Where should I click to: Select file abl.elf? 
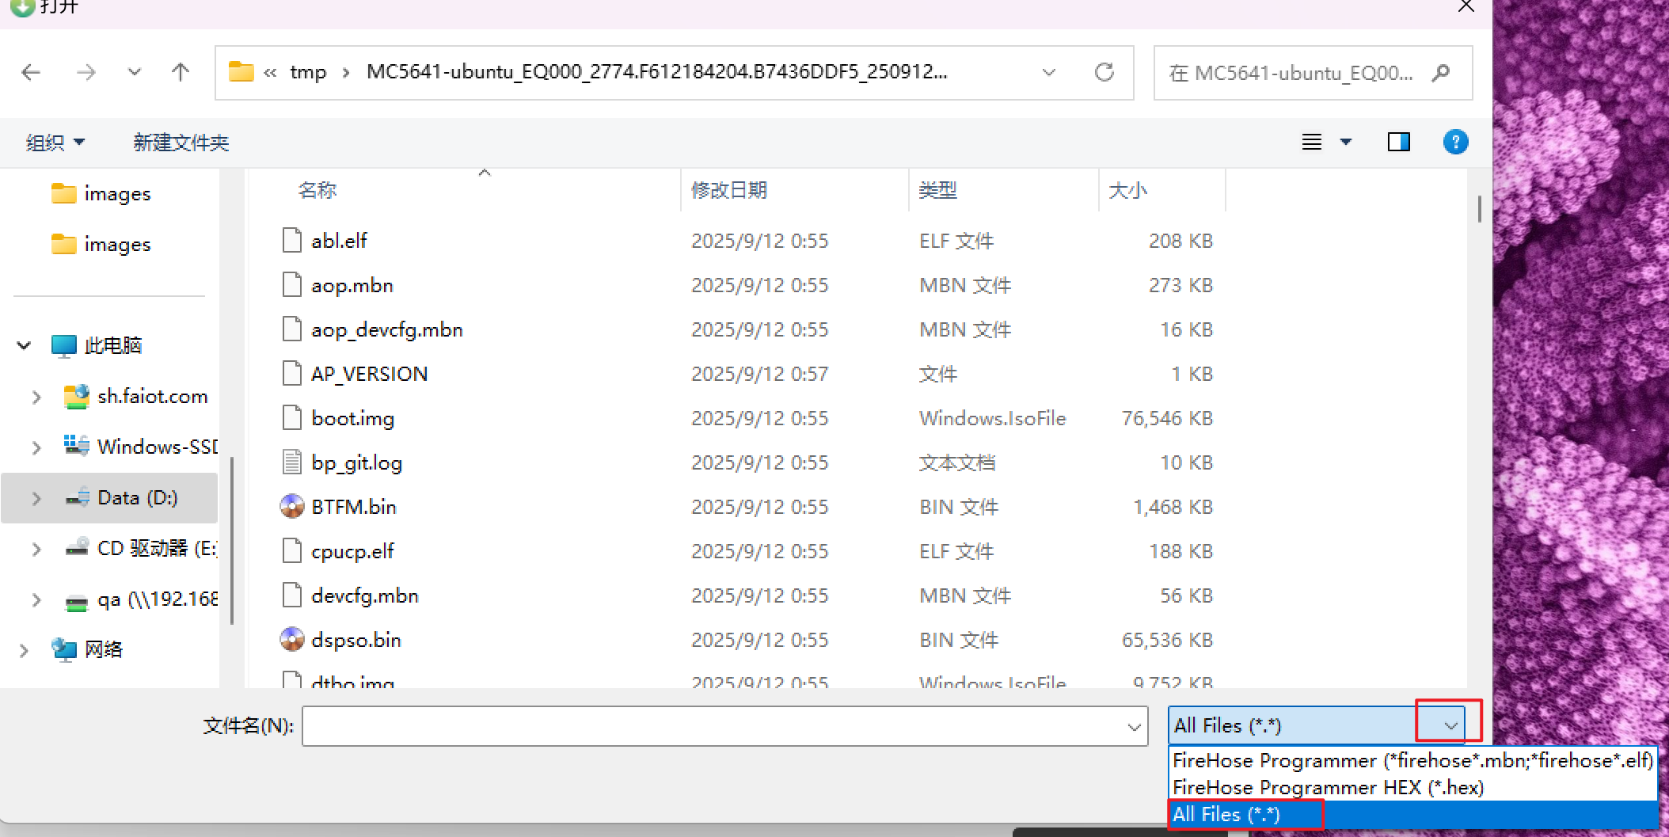click(339, 241)
